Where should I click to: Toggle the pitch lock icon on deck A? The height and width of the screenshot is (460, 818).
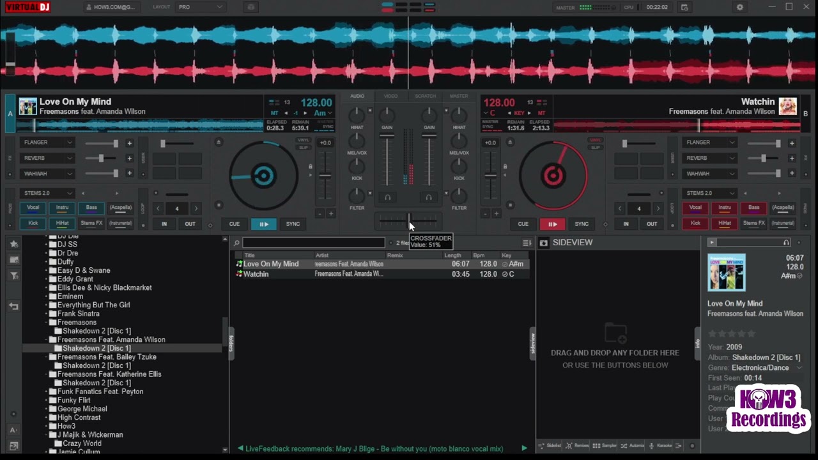pyautogui.click(x=311, y=167)
